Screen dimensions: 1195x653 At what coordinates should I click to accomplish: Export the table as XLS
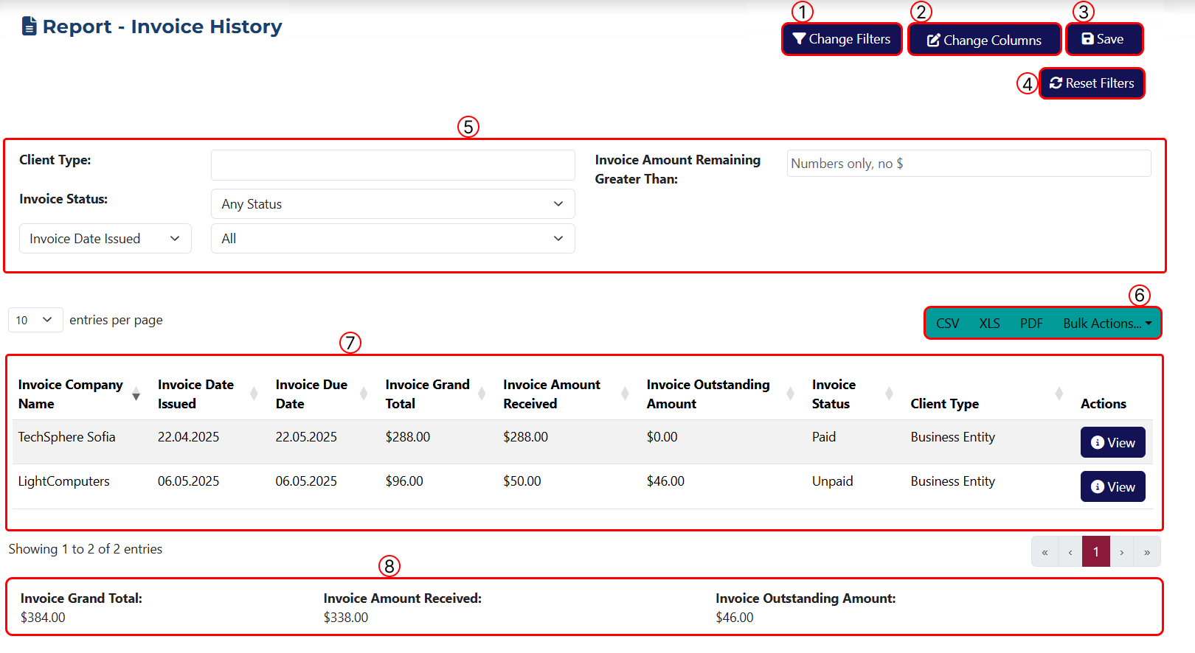989,324
